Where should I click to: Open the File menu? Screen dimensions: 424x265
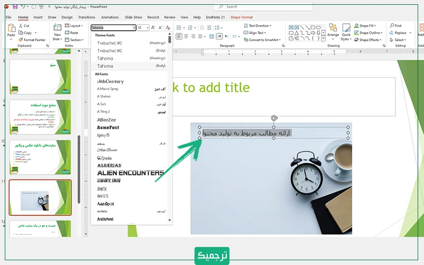(x=8, y=17)
